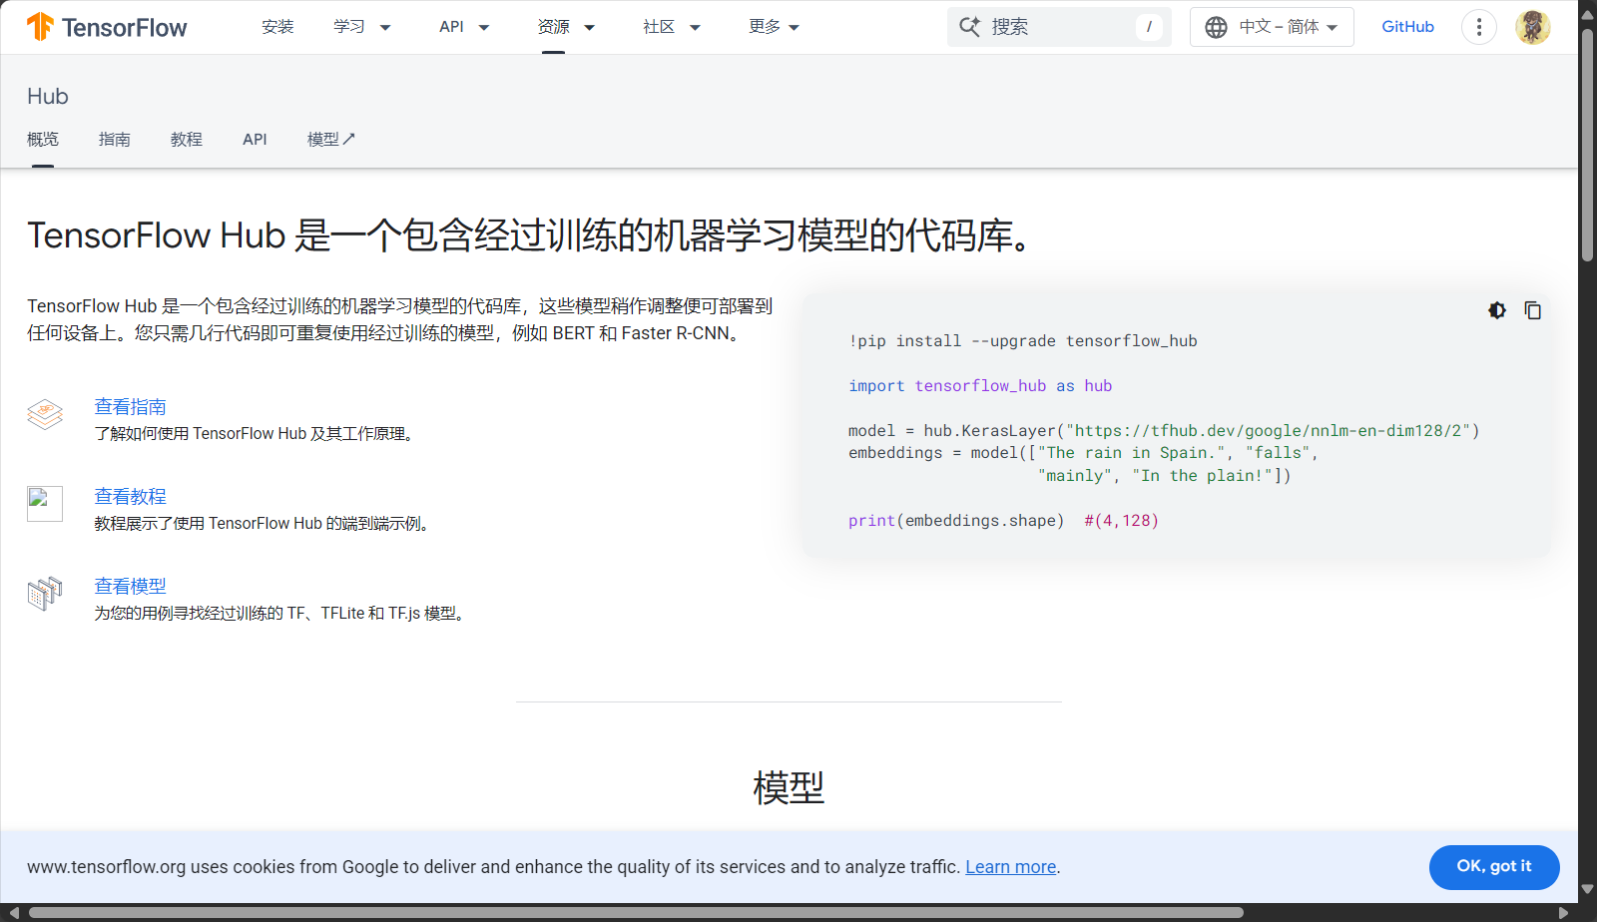
Task: Open the 中文 – 简体 language selector
Action: point(1272,27)
